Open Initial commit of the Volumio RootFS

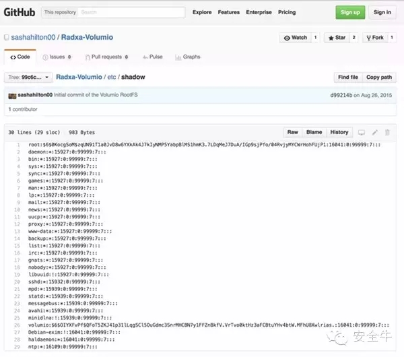coord(96,95)
